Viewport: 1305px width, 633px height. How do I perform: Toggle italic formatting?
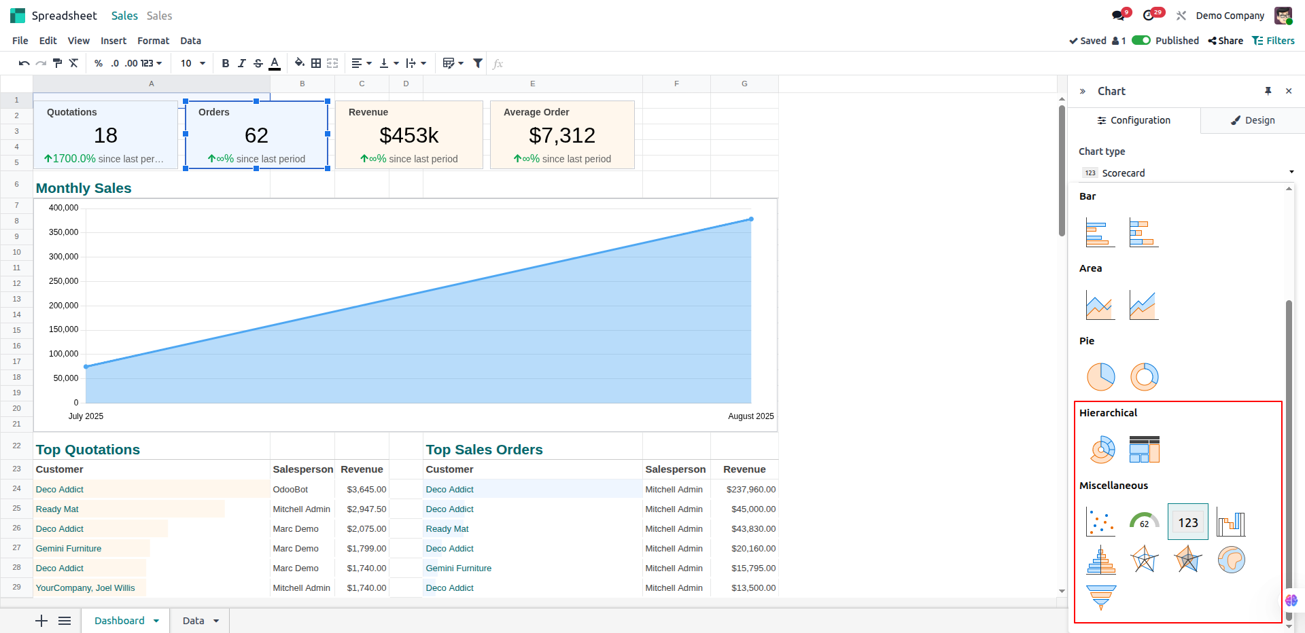pyautogui.click(x=242, y=63)
